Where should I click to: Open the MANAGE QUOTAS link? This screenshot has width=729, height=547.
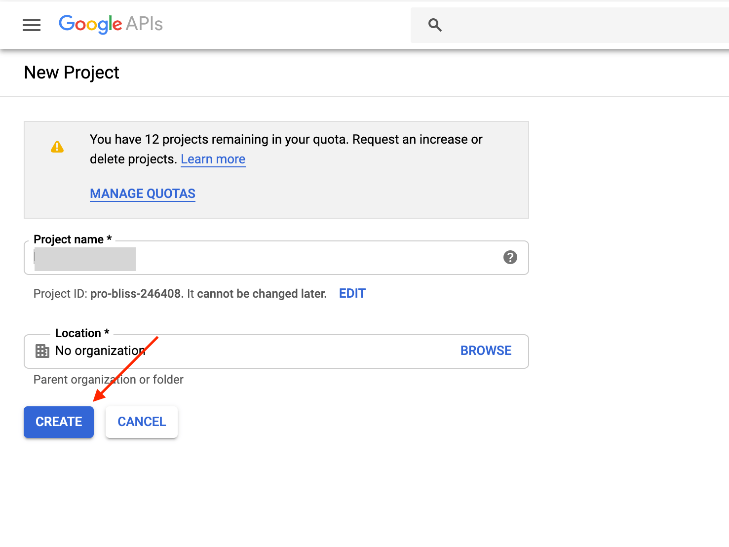pos(143,194)
